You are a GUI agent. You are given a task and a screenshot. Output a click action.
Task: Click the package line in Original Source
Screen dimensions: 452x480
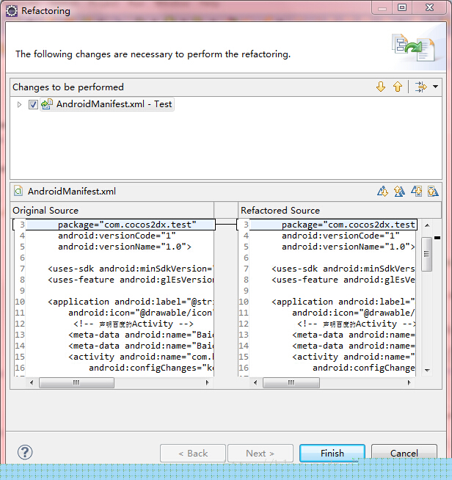tap(125, 225)
